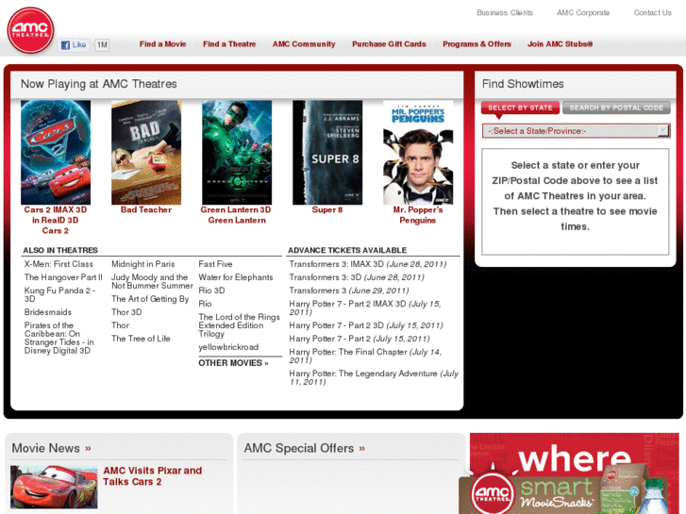
Task: Open Harry Potter 7 - Part 2 3D
Action: tap(366, 325)
